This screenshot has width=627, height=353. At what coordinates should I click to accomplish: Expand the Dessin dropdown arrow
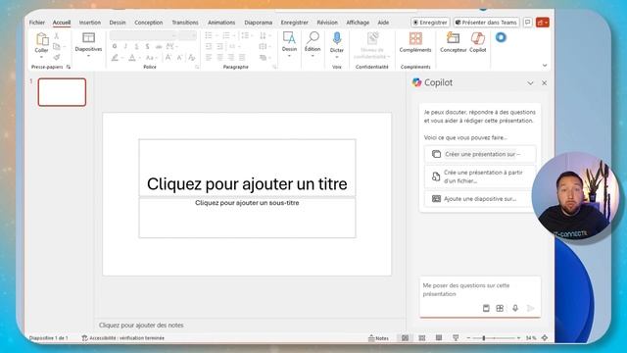pyautogui.click(x=289, y=56)
